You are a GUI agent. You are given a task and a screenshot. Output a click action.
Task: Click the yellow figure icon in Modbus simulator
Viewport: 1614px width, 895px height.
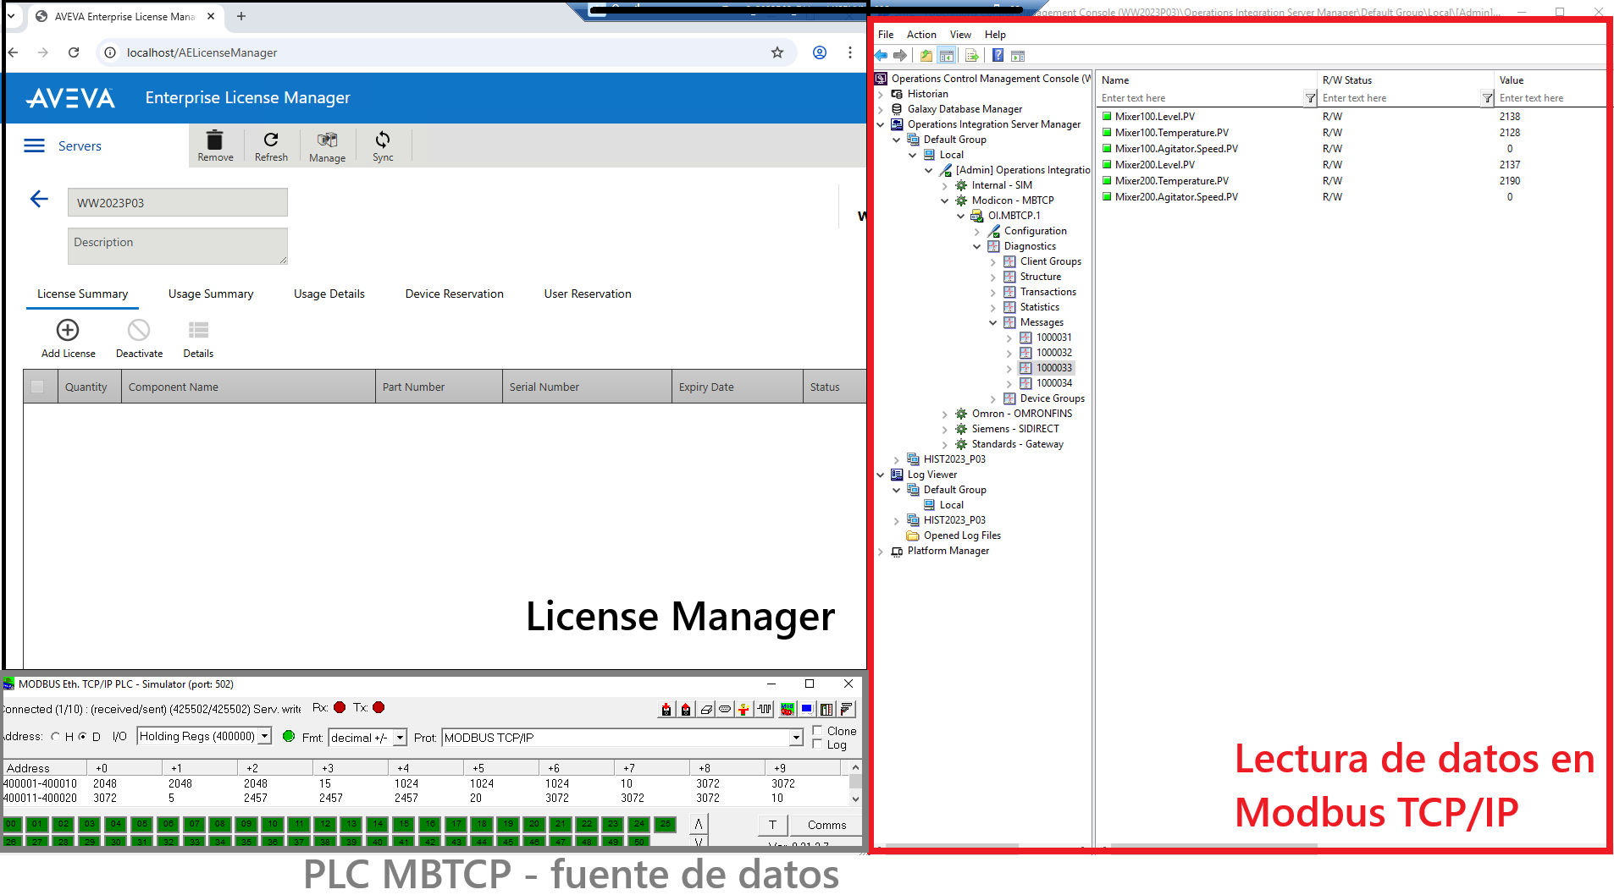tap(743, 710)
